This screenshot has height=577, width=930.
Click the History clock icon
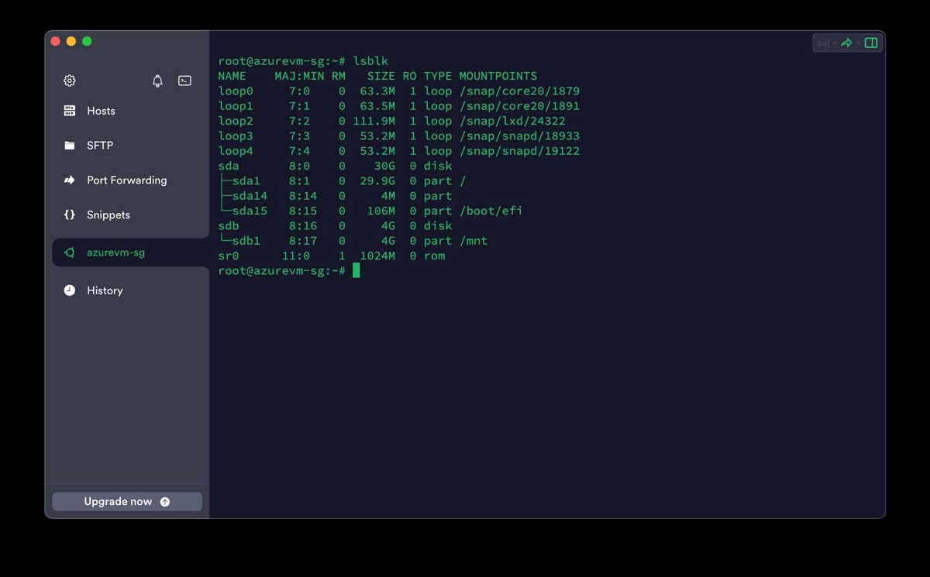(x=70, y=290)
